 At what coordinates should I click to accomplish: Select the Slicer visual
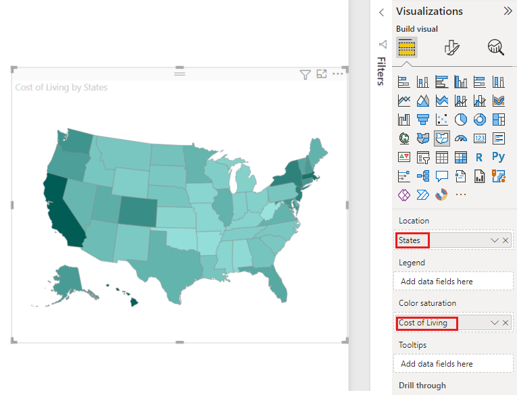click(422, 157)
